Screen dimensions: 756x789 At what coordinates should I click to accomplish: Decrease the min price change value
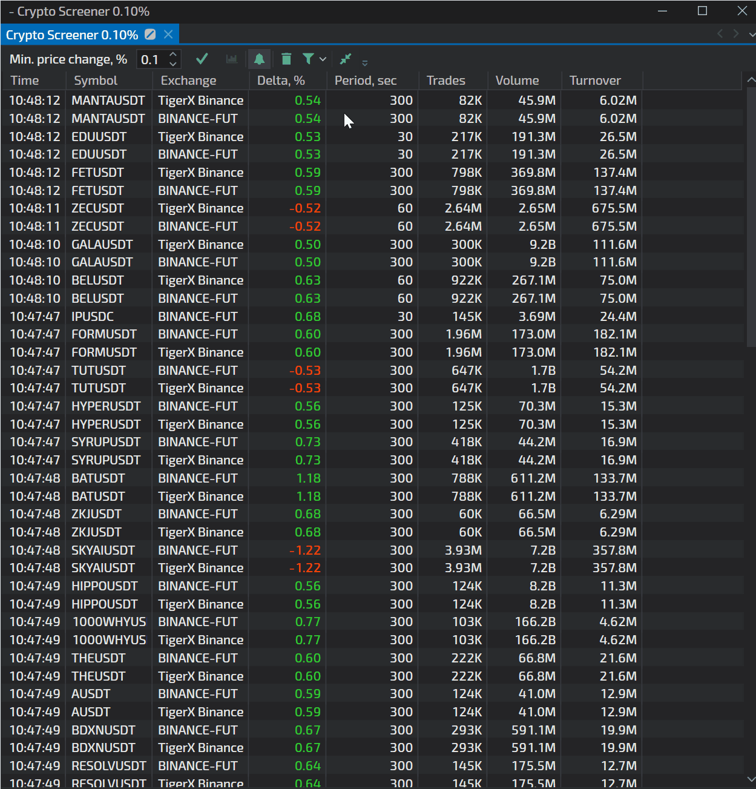[173, 64]
